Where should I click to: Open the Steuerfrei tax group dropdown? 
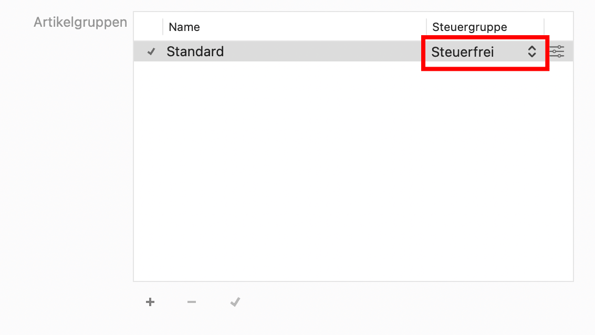click(x=484, y=51)
